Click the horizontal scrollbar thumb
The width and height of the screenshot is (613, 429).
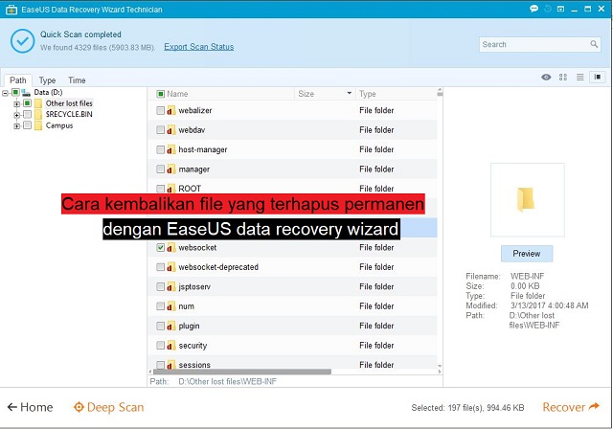(241, 372)
